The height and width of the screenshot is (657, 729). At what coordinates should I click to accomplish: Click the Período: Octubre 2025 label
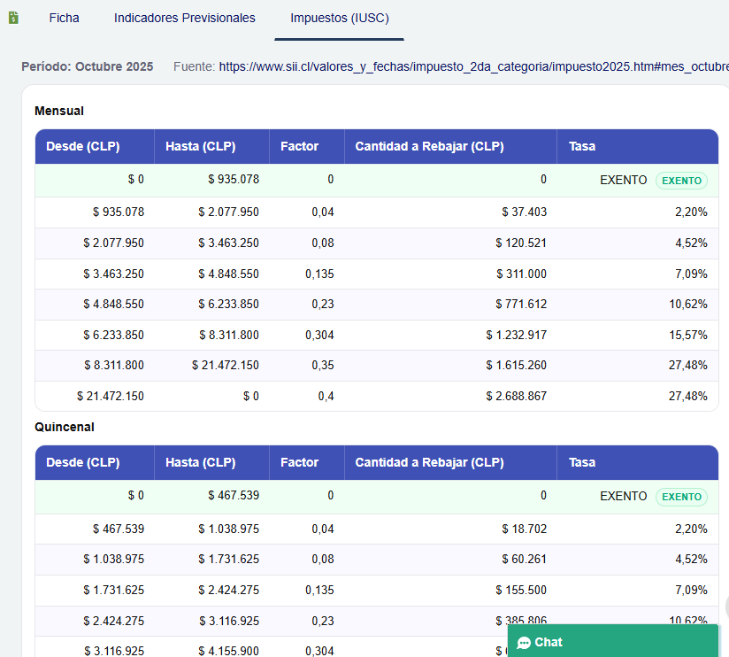87,66
